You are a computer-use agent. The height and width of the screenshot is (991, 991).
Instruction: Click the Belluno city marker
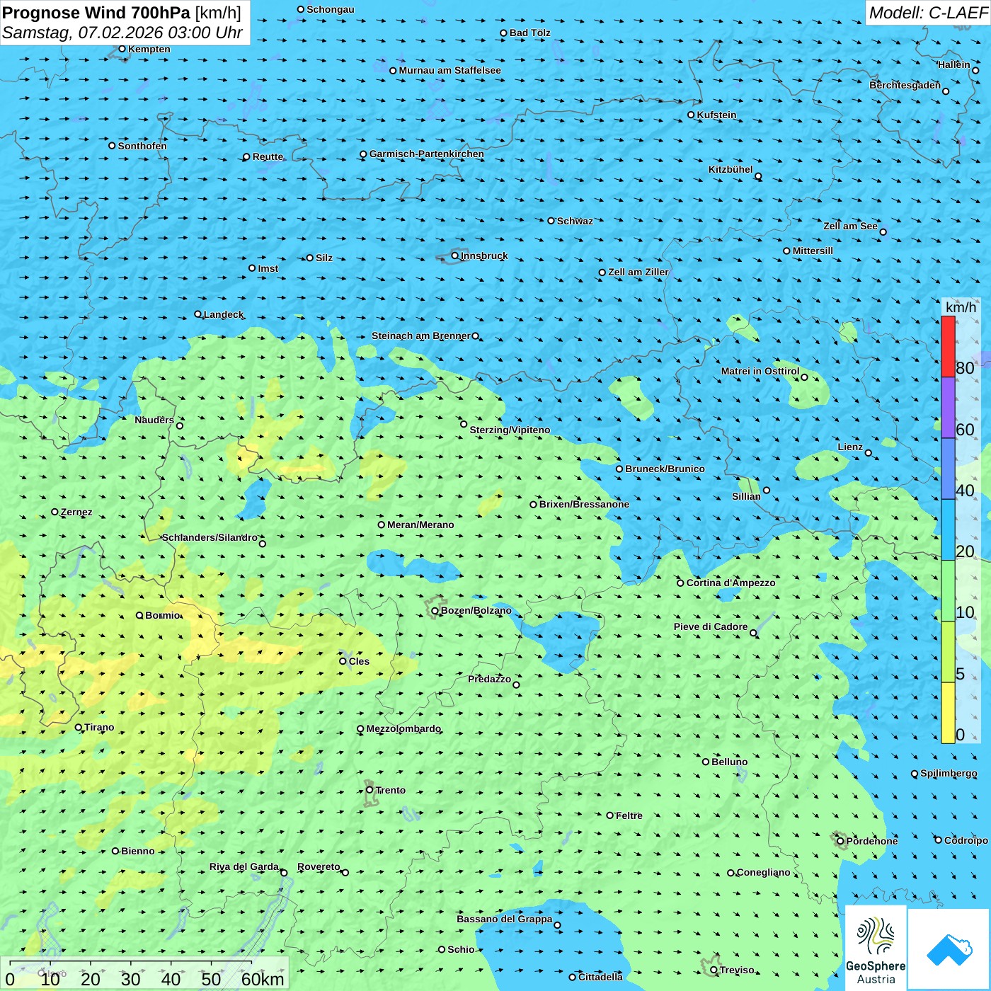click(x=706, y=762)
